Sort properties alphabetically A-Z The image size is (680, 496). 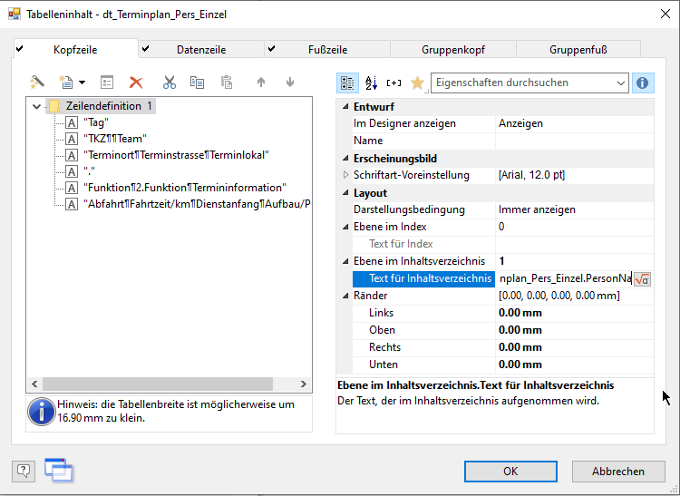coord(371,83)
